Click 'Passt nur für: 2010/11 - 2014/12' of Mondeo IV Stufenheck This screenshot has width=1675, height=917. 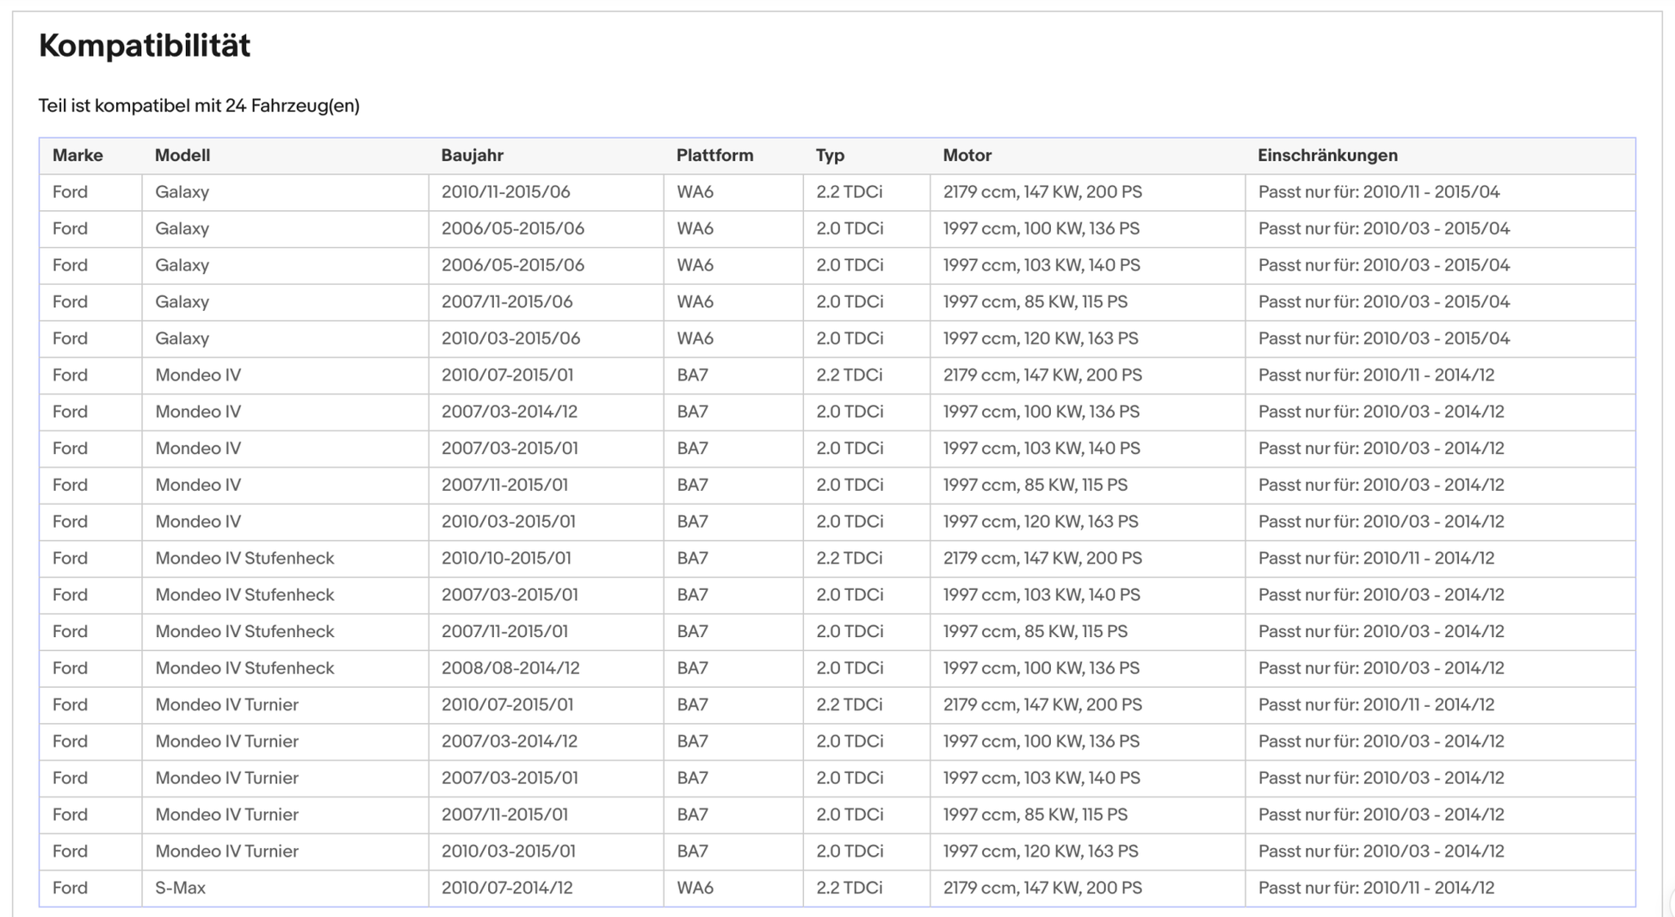pyautogui.click(x=1376, y=558)
